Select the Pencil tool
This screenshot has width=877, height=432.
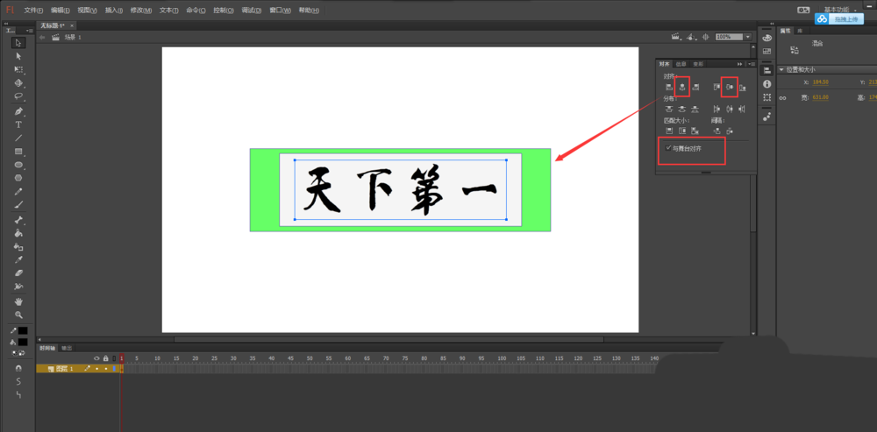pyautogui.click(x=18, y=192)
